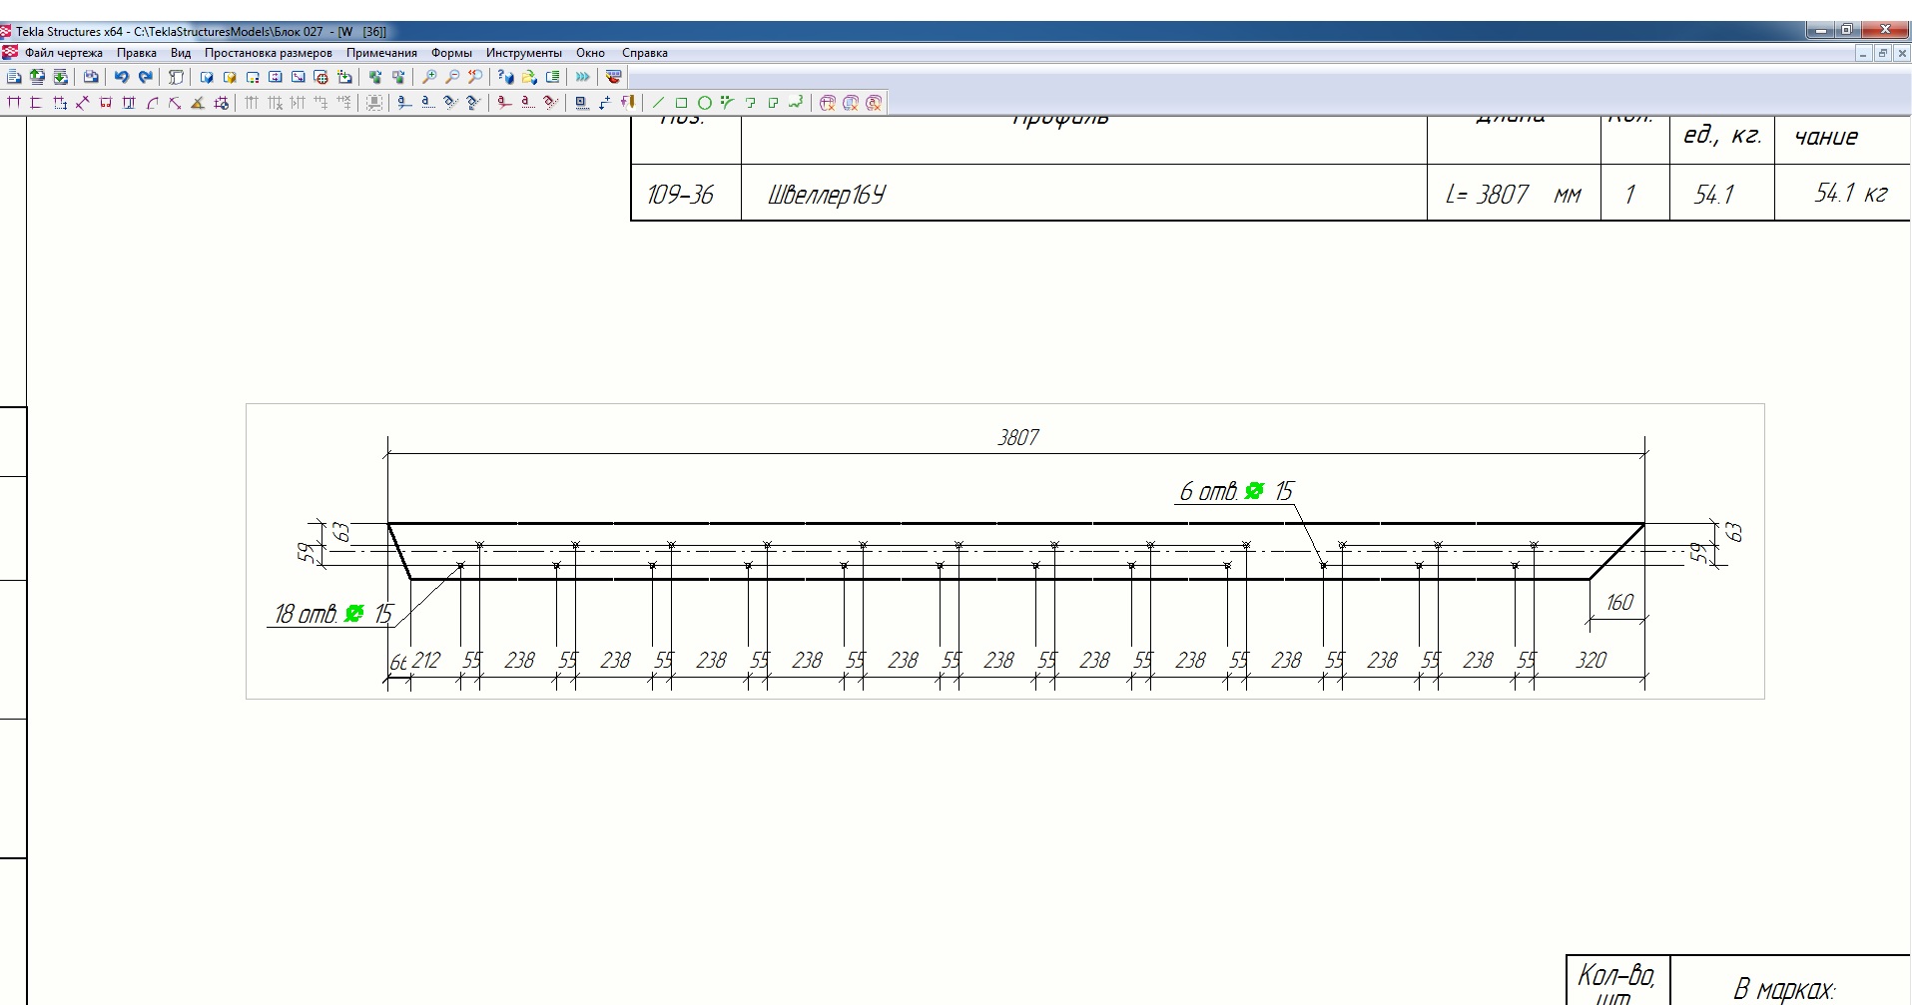Select the green polyline cloud tool
1912x1005 pixels.
click(796, 103)
